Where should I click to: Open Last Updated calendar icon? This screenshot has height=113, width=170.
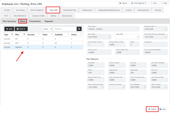coord(145,87)
